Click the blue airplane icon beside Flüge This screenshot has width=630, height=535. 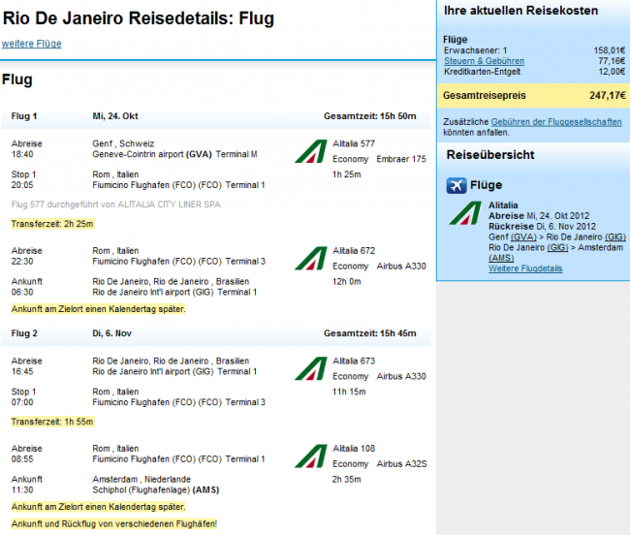tap(457, 185)
